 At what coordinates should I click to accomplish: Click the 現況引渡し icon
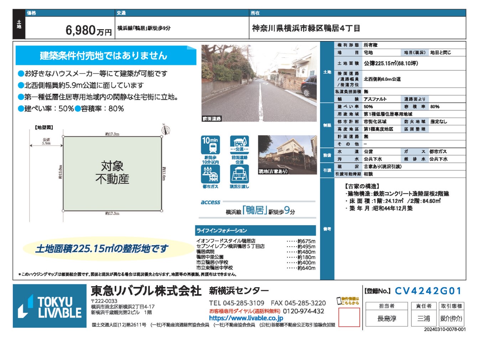[239, 174]
